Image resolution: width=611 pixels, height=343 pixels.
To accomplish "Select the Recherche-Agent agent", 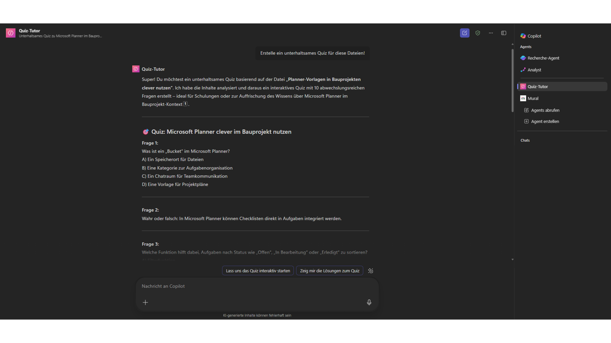I will click(x=543, y=58).
